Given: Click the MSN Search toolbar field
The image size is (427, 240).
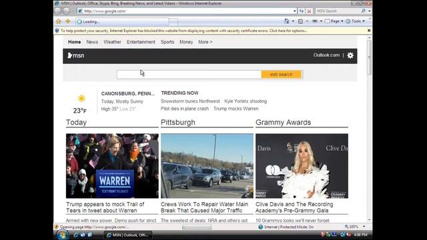Looking at the screenshot, I should 338,11.
